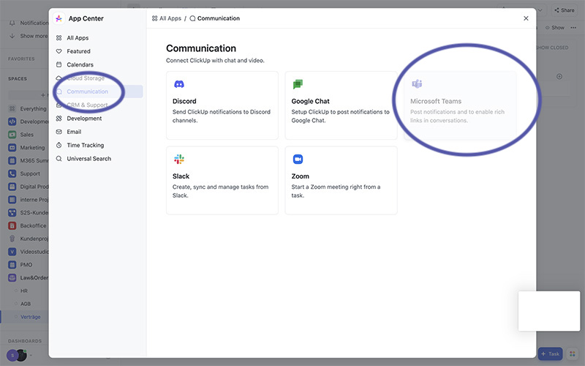
Task: Open the Support space in sidebar
Action: tap(30, 173)
